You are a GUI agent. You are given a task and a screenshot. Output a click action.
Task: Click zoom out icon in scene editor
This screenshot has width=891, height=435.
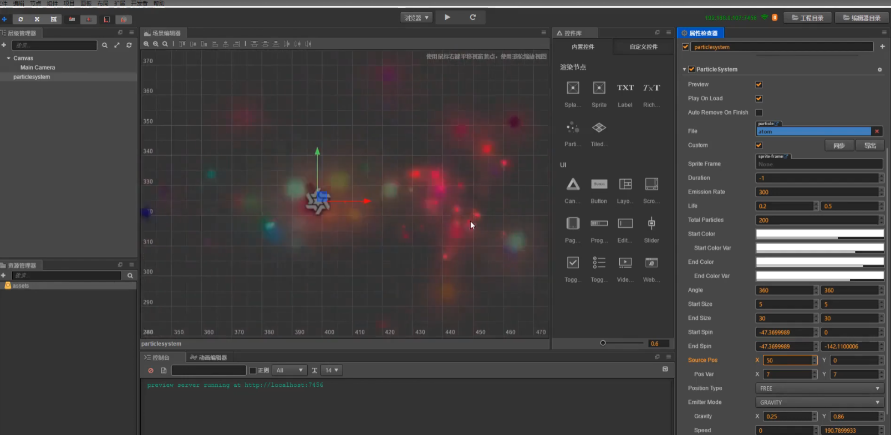coord(156,44)
